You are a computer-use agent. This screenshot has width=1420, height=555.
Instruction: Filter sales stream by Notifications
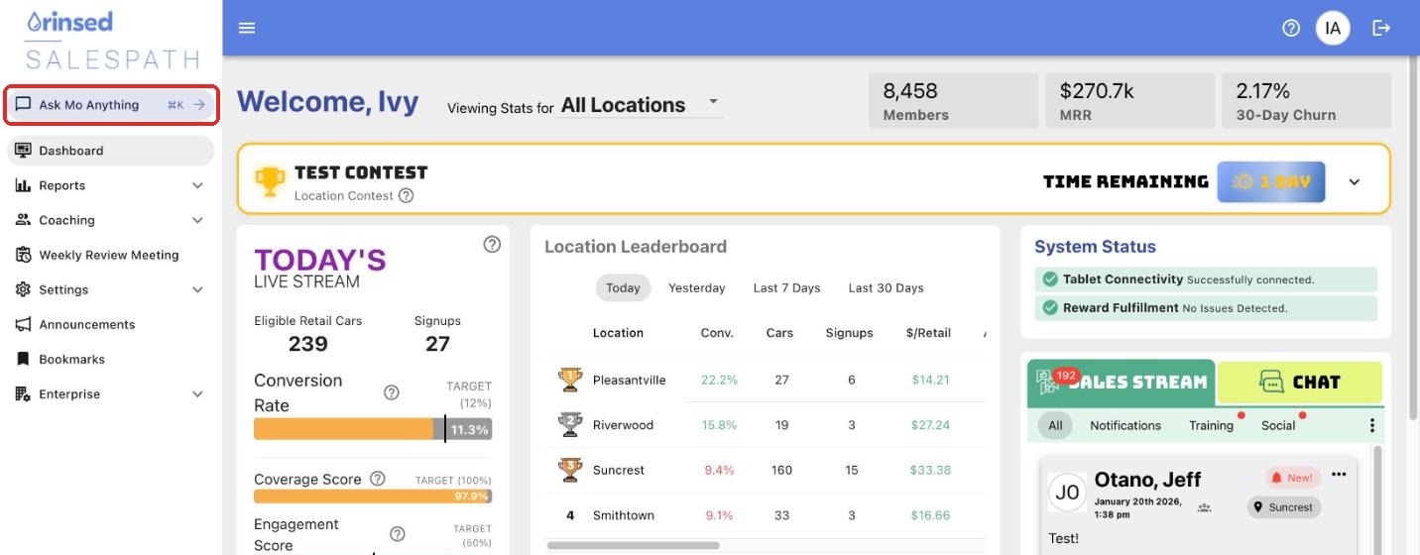click(1125, 425)
